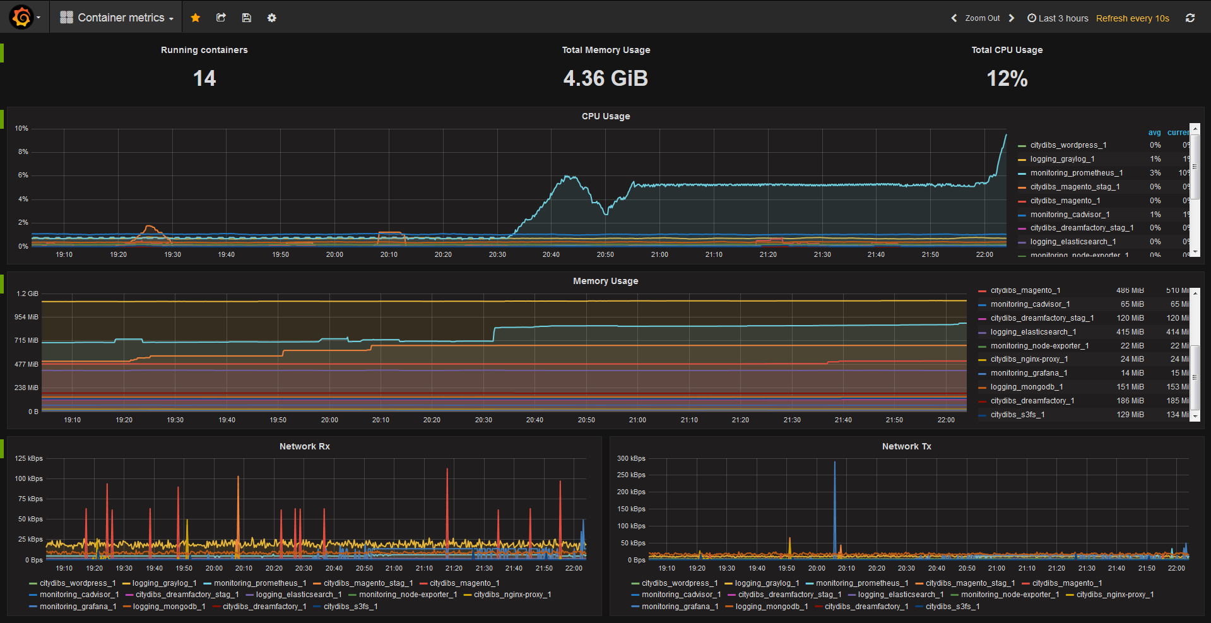The height and width of the screenshot is (623, 1211).
Task: Trigger a manual refresh with the refresh icon
Action: pyautogui.click(x=1190, y=18)
